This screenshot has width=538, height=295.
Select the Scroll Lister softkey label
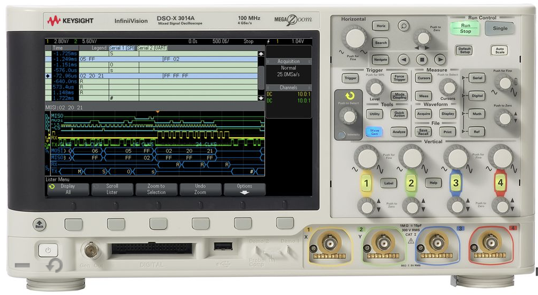point(112,189)
